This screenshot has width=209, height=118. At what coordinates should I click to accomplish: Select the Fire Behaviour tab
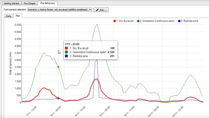tap(48, 3)
